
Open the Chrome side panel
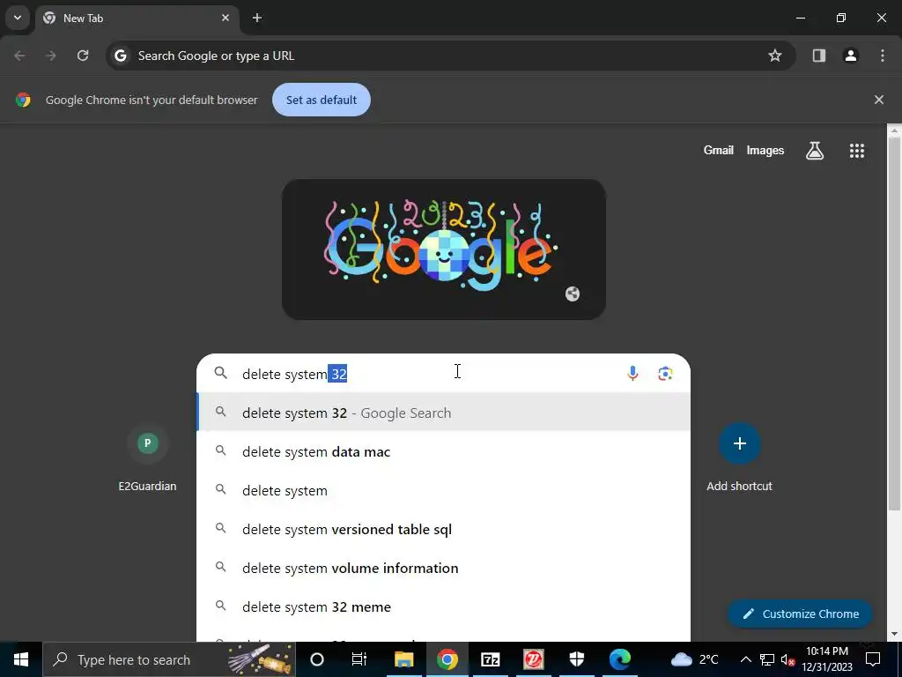(x=818, y=56)
